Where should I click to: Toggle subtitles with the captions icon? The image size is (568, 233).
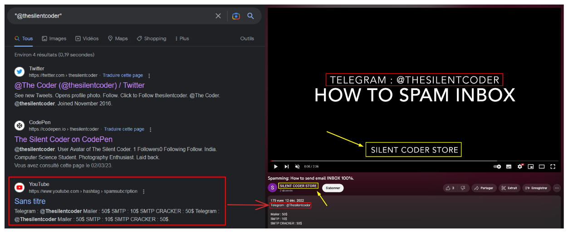pos(509,166)
